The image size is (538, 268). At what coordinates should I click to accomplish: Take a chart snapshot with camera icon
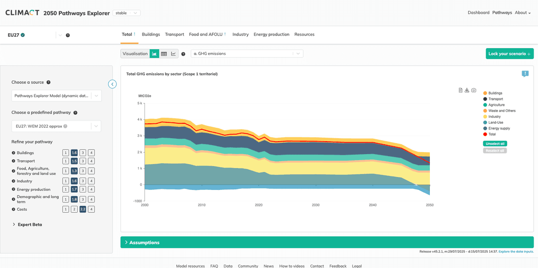(474, 90)
